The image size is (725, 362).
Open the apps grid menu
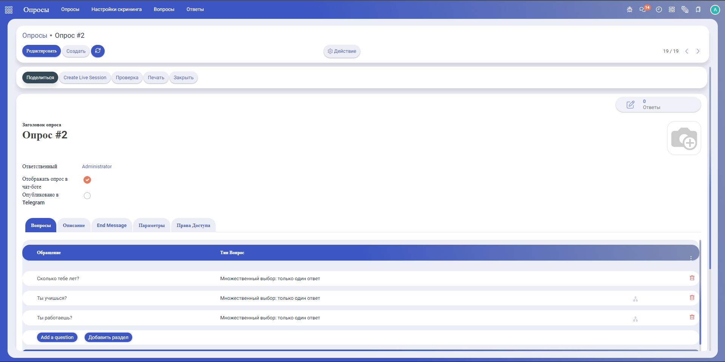tap(9, 10)
